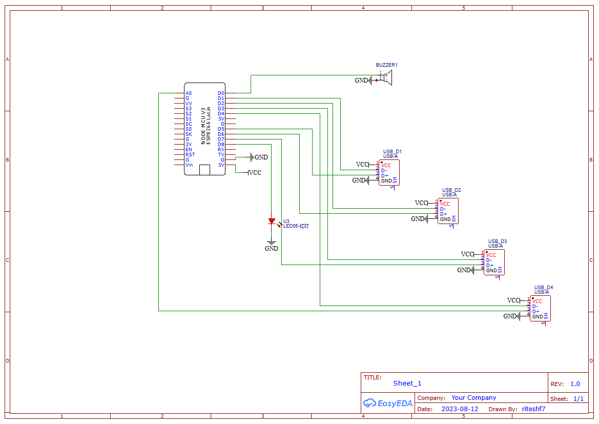Image resolution: width=599 pixels, height=424 pixels.
Task: Click the 'D1' pin label
Action: click(x=221, y=98)
